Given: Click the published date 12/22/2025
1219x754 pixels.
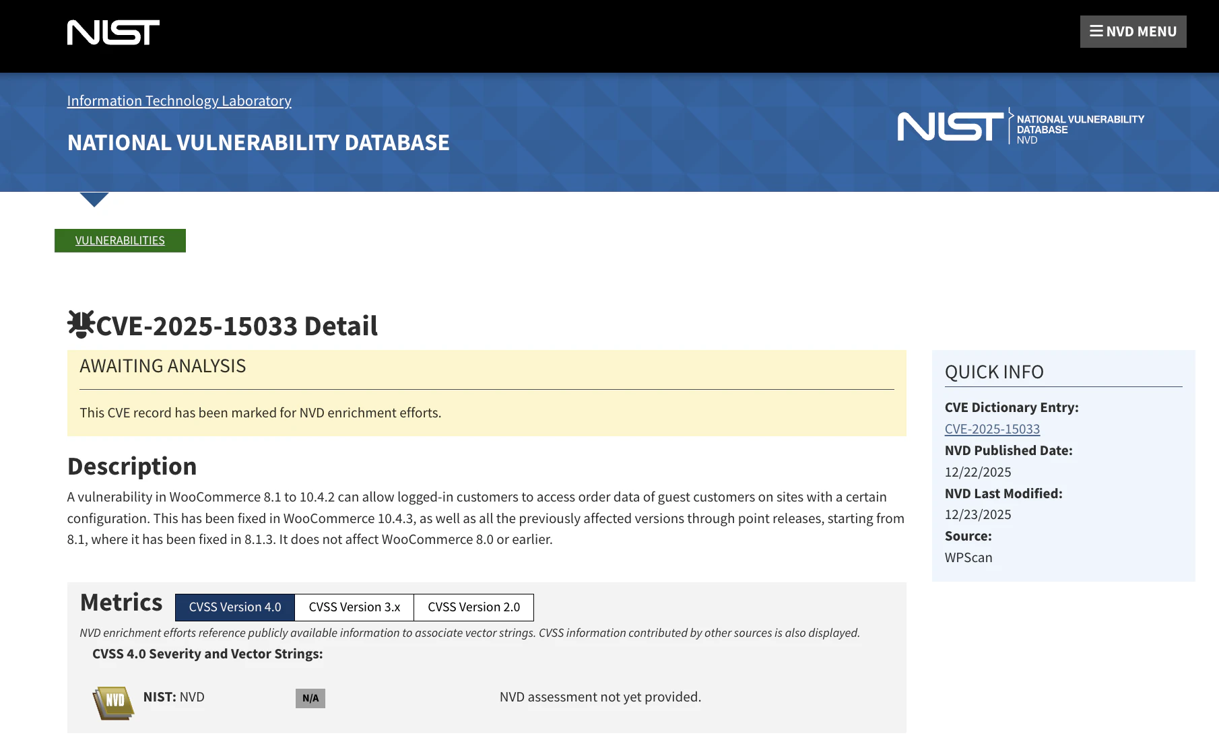Looking at the screenshot, I should (978, 472).
